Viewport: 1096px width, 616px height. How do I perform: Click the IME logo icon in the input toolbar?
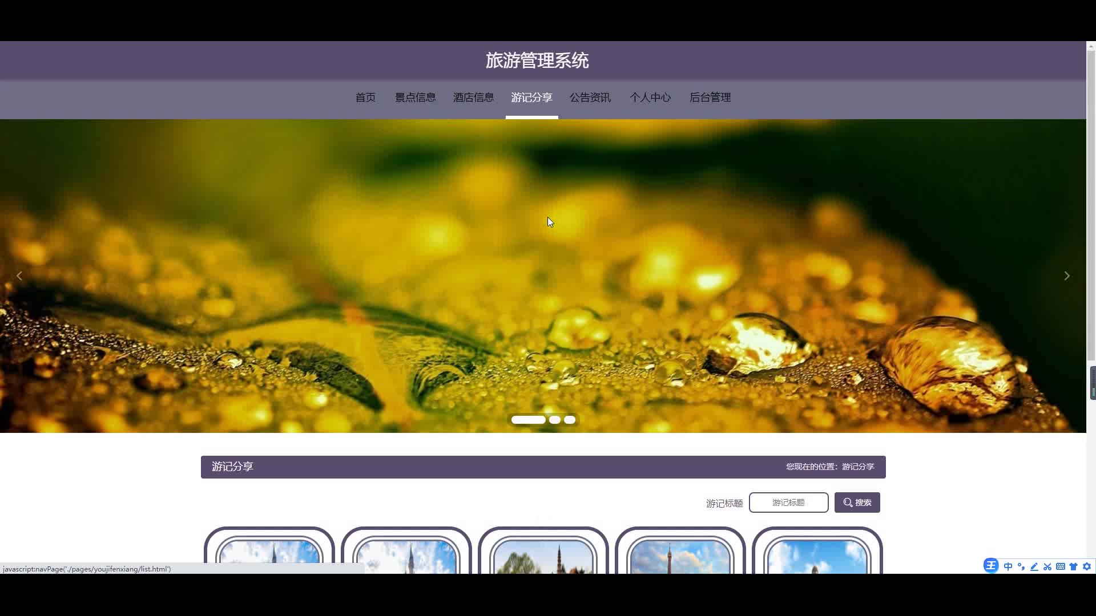click(991, 566)
